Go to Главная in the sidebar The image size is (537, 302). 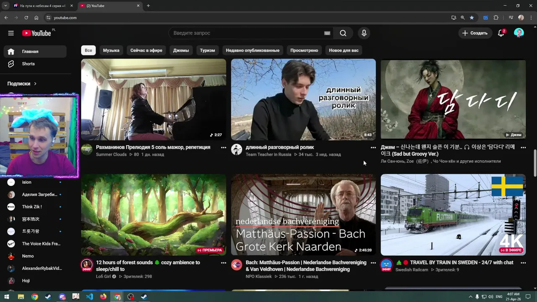[35, 52]
